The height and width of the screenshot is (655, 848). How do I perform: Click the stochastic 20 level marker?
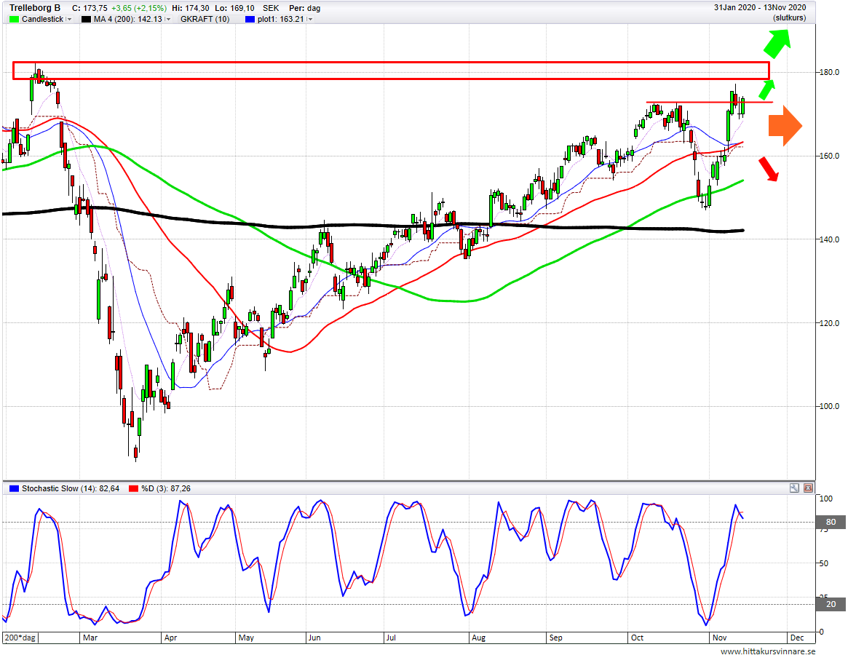pyautogui.click(x=831, y=604)
